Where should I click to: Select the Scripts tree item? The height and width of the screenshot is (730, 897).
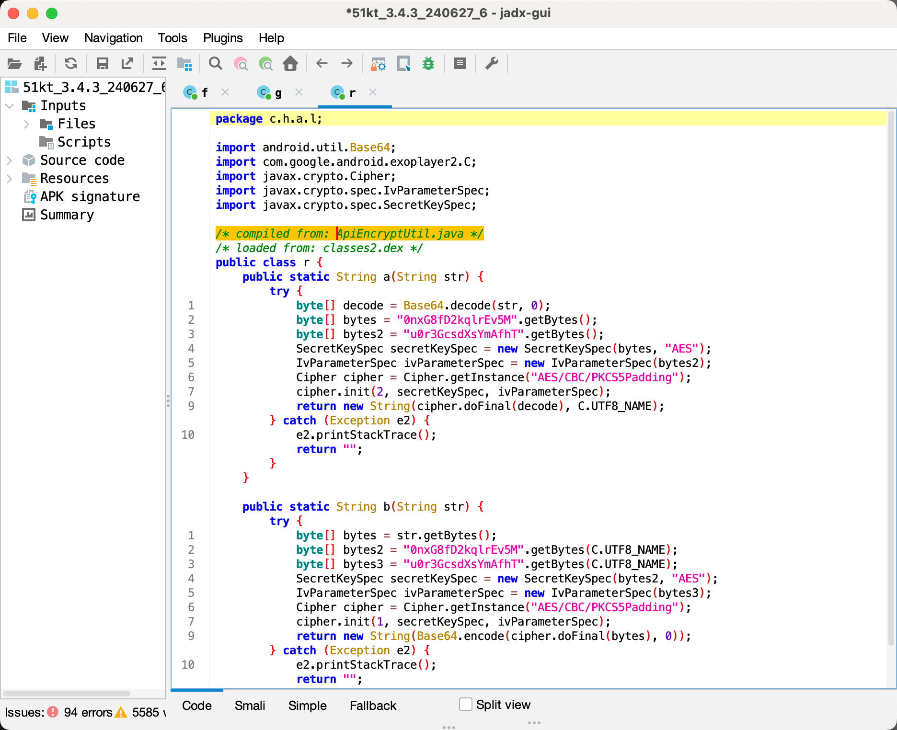84,142
